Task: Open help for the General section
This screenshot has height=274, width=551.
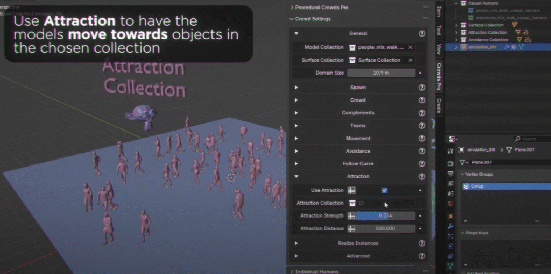Action: (x=422, y=34)
